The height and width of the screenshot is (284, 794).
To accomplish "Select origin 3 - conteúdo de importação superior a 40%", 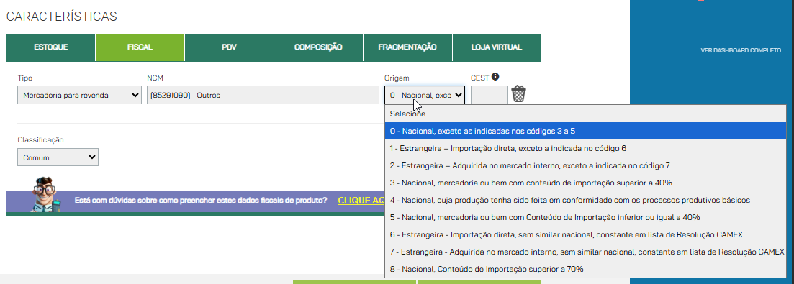I will coord(585,183).
